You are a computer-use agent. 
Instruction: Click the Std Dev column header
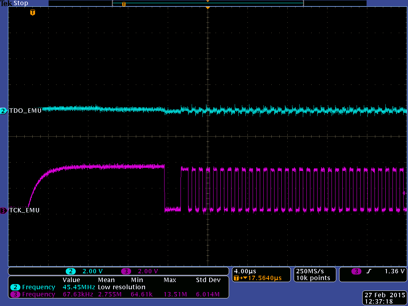(208, 280)
